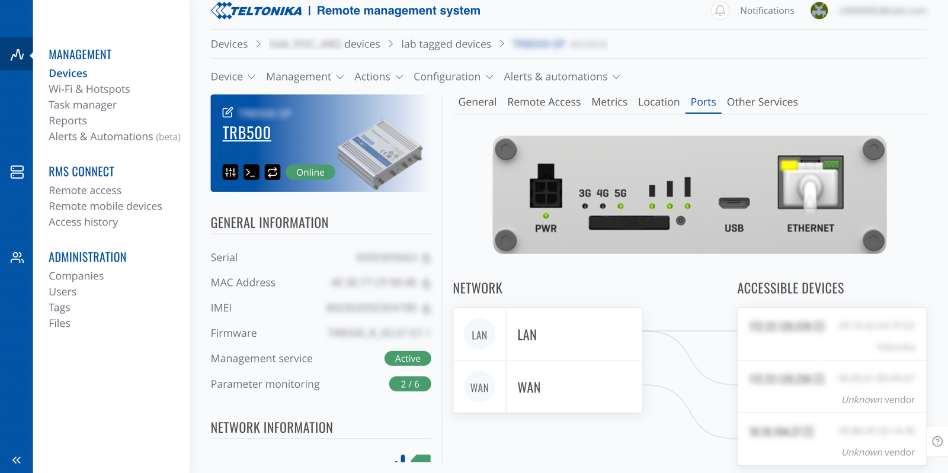Switch to Other Services tab
The width and height of the screenshot is (948, 473).
(x=762, y=102)
